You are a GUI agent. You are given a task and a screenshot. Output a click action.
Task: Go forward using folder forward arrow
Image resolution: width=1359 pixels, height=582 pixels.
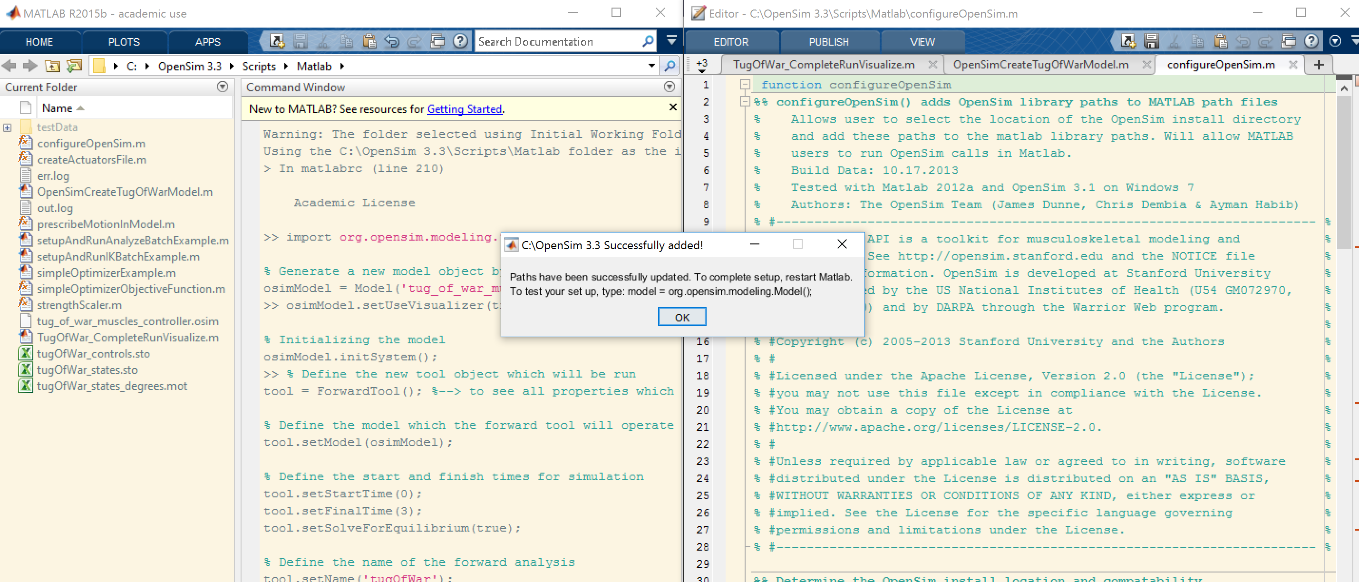30,66
